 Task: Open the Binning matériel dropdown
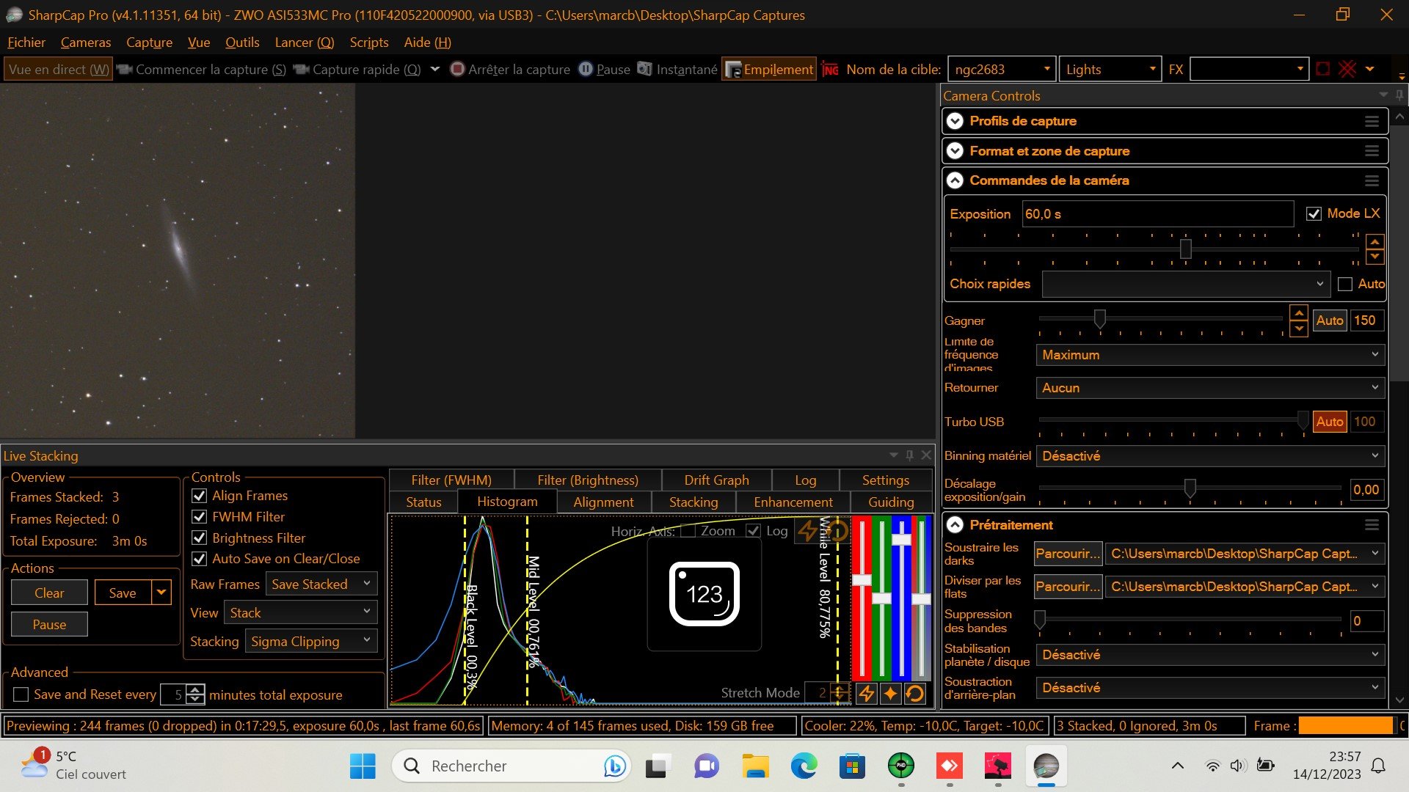pyautogui.click(x=1210, y=456)
